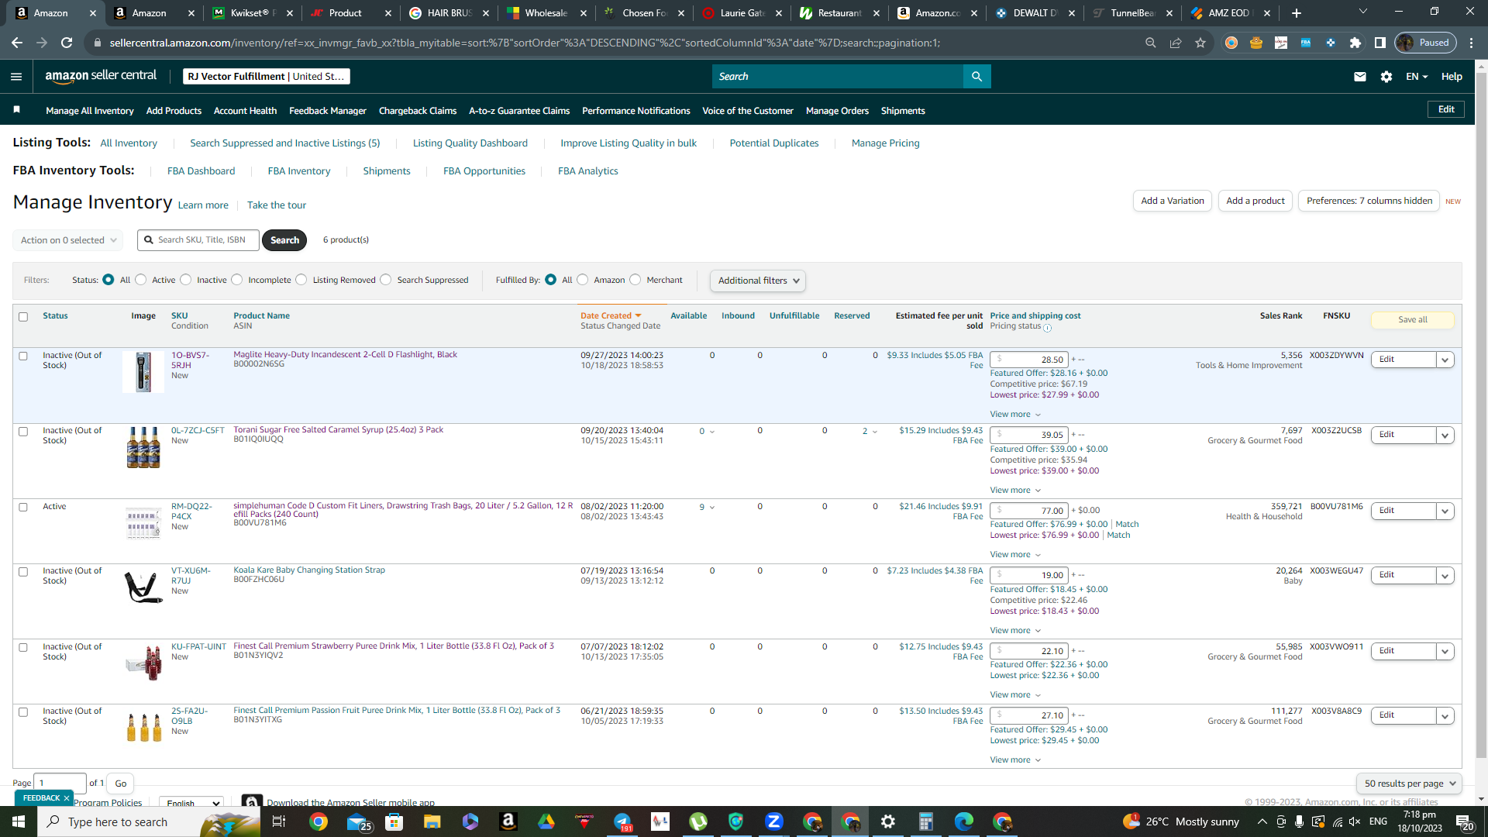1488x837 pixels.
Task: Open a new browser tab
Action: pyautogui.click(x=1296, y=12)
